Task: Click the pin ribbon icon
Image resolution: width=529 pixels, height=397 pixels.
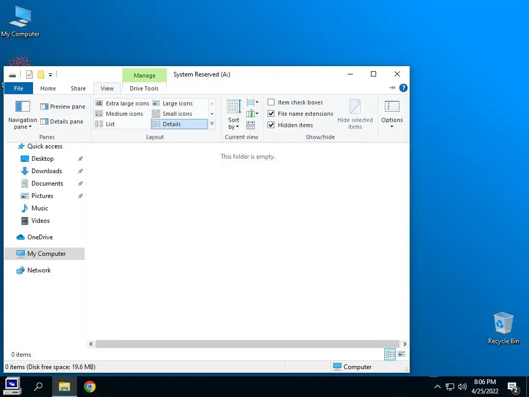Action: (392, 88)
